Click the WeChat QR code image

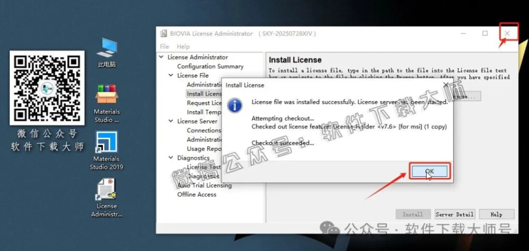pyautogui.click(x=47, y=88)
